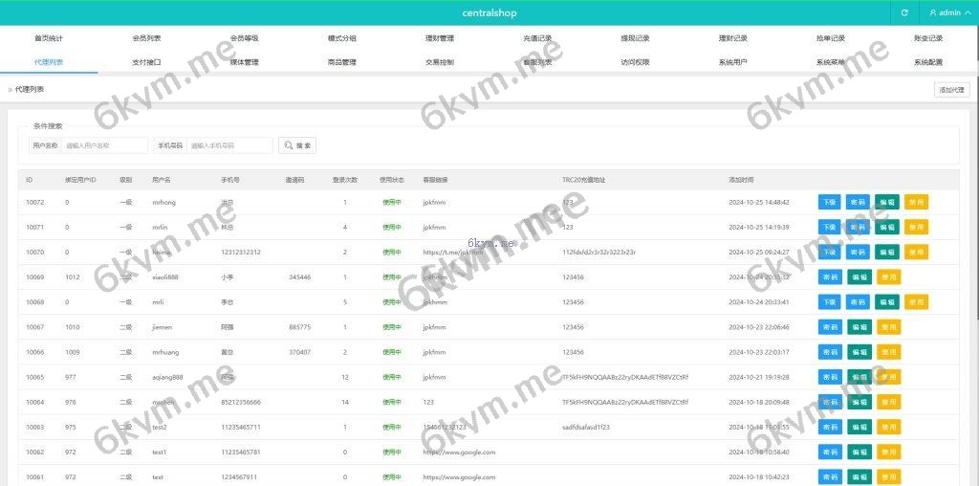Go to the 充值记录 page
Image resolution: width=979 pixels, height=486 pixels.
(537, 38)
